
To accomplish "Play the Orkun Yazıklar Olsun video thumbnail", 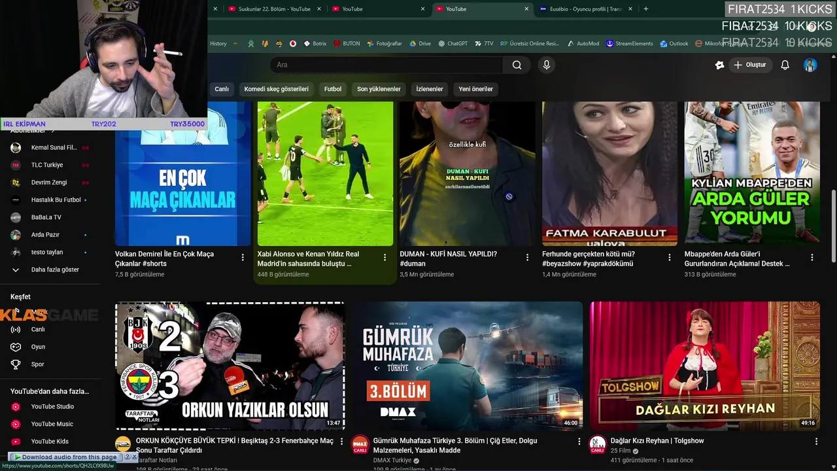I will point(230,366).
